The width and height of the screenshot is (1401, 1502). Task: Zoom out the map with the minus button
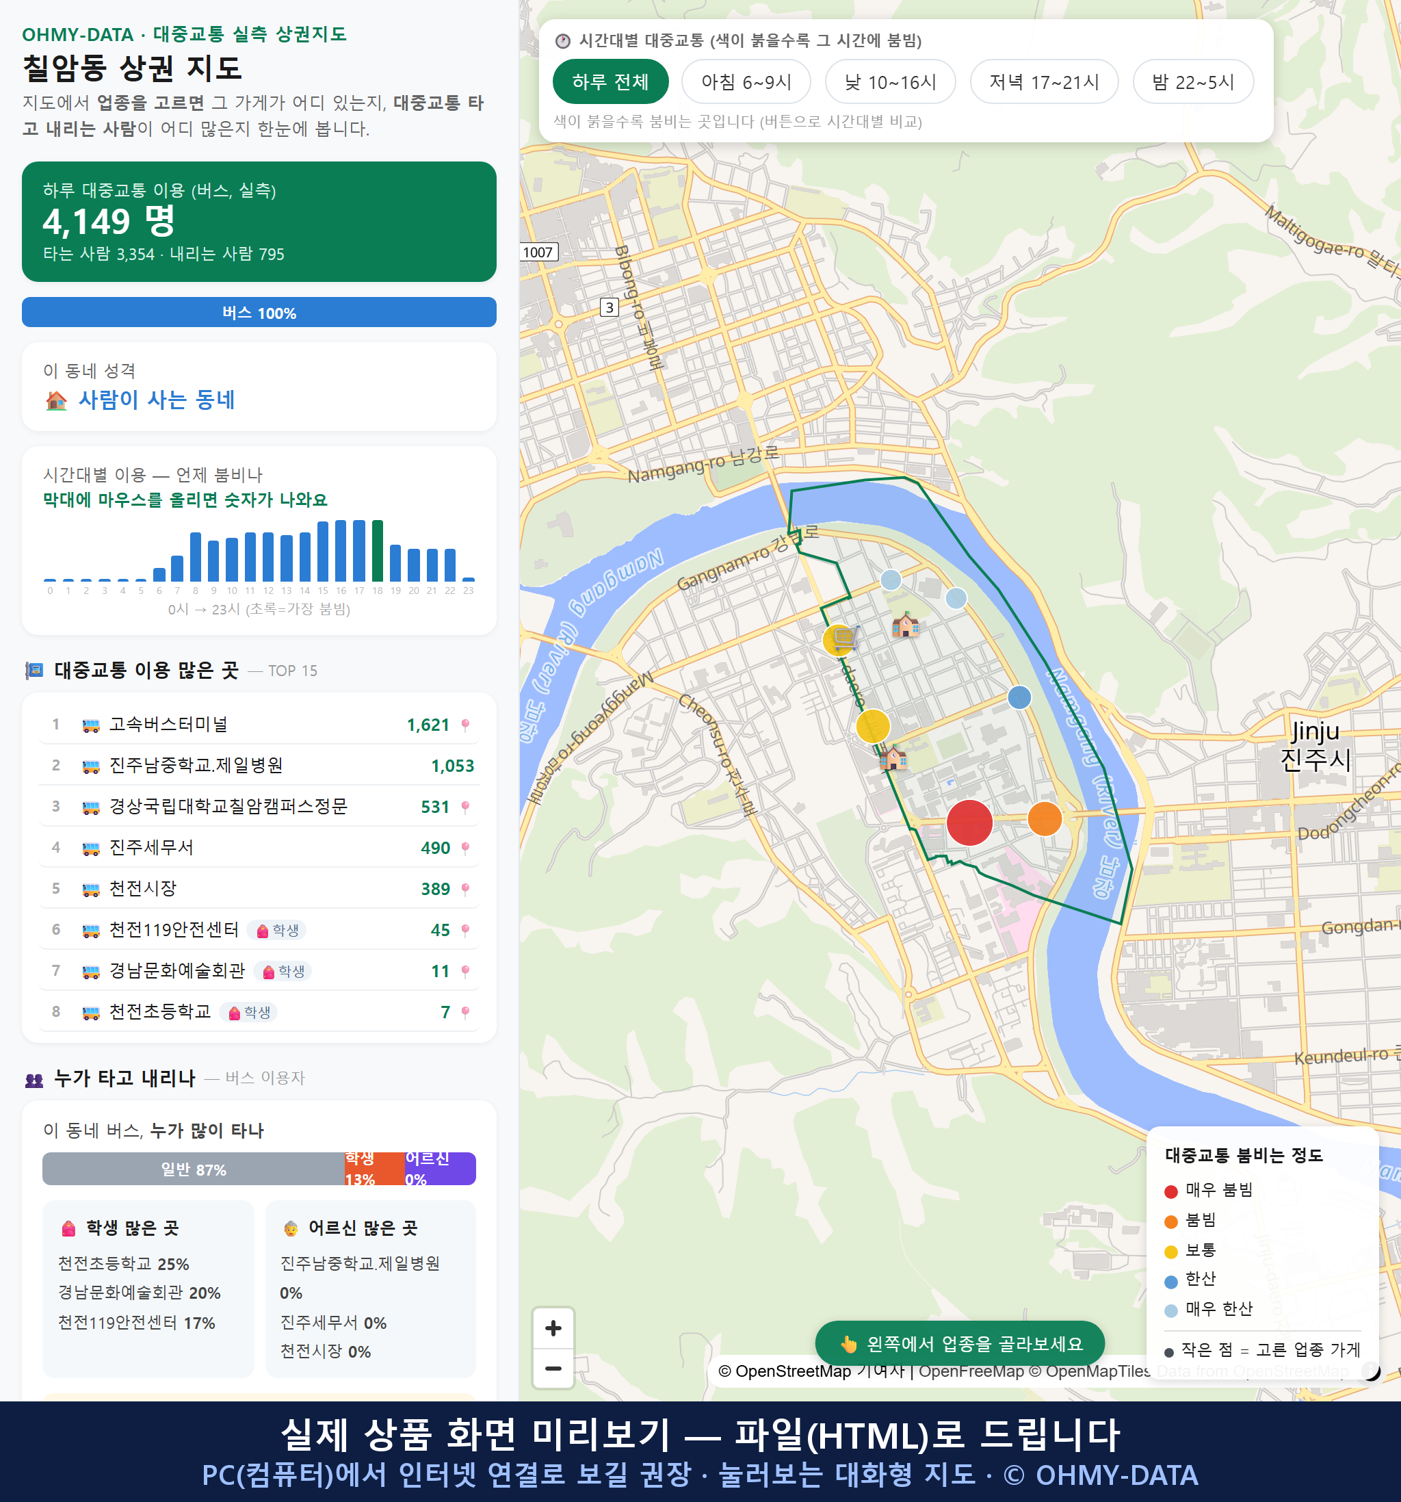pos(553,1369)
